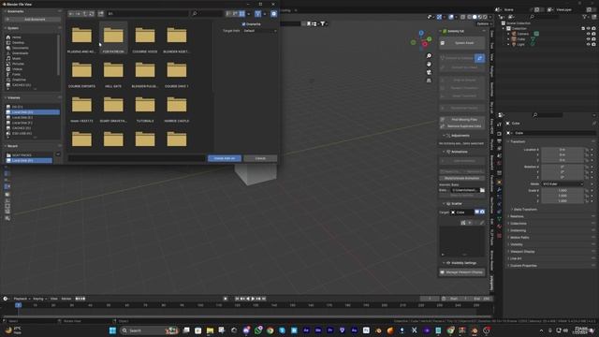
Task: Open file browser settings gear
Action: [x=274, y=14]
